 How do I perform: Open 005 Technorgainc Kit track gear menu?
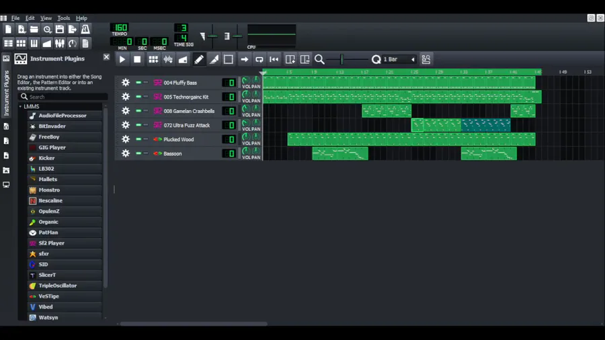tap(126, 97)
